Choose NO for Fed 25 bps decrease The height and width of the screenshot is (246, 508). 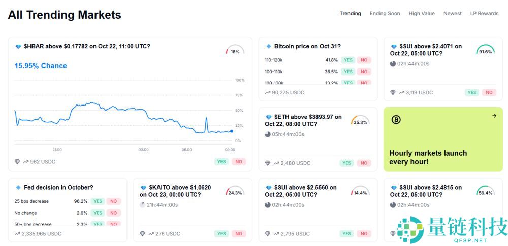tap(113, 201)
